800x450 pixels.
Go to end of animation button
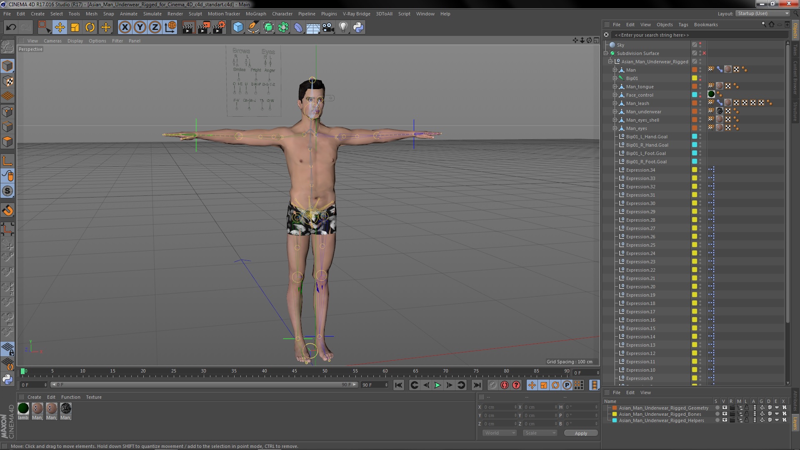coord(477,385)
